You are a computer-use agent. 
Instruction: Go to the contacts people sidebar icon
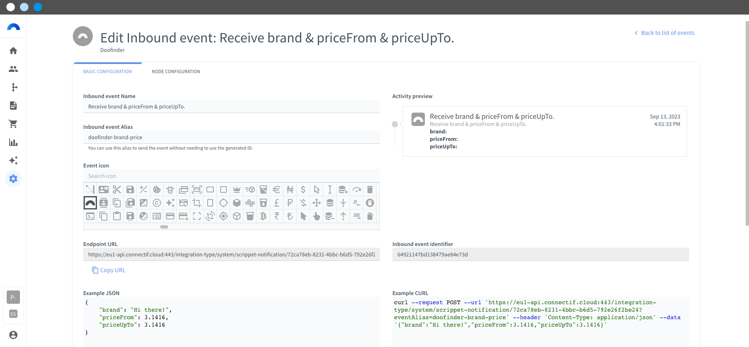(13, 69)
